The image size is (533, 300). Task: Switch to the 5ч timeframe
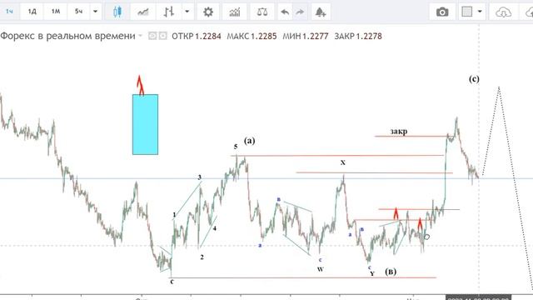point(78,12)
